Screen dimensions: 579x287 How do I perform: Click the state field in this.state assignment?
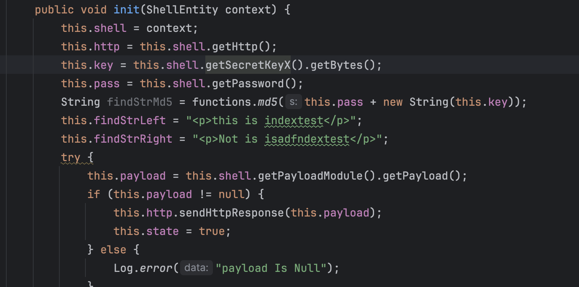(162, 231)
